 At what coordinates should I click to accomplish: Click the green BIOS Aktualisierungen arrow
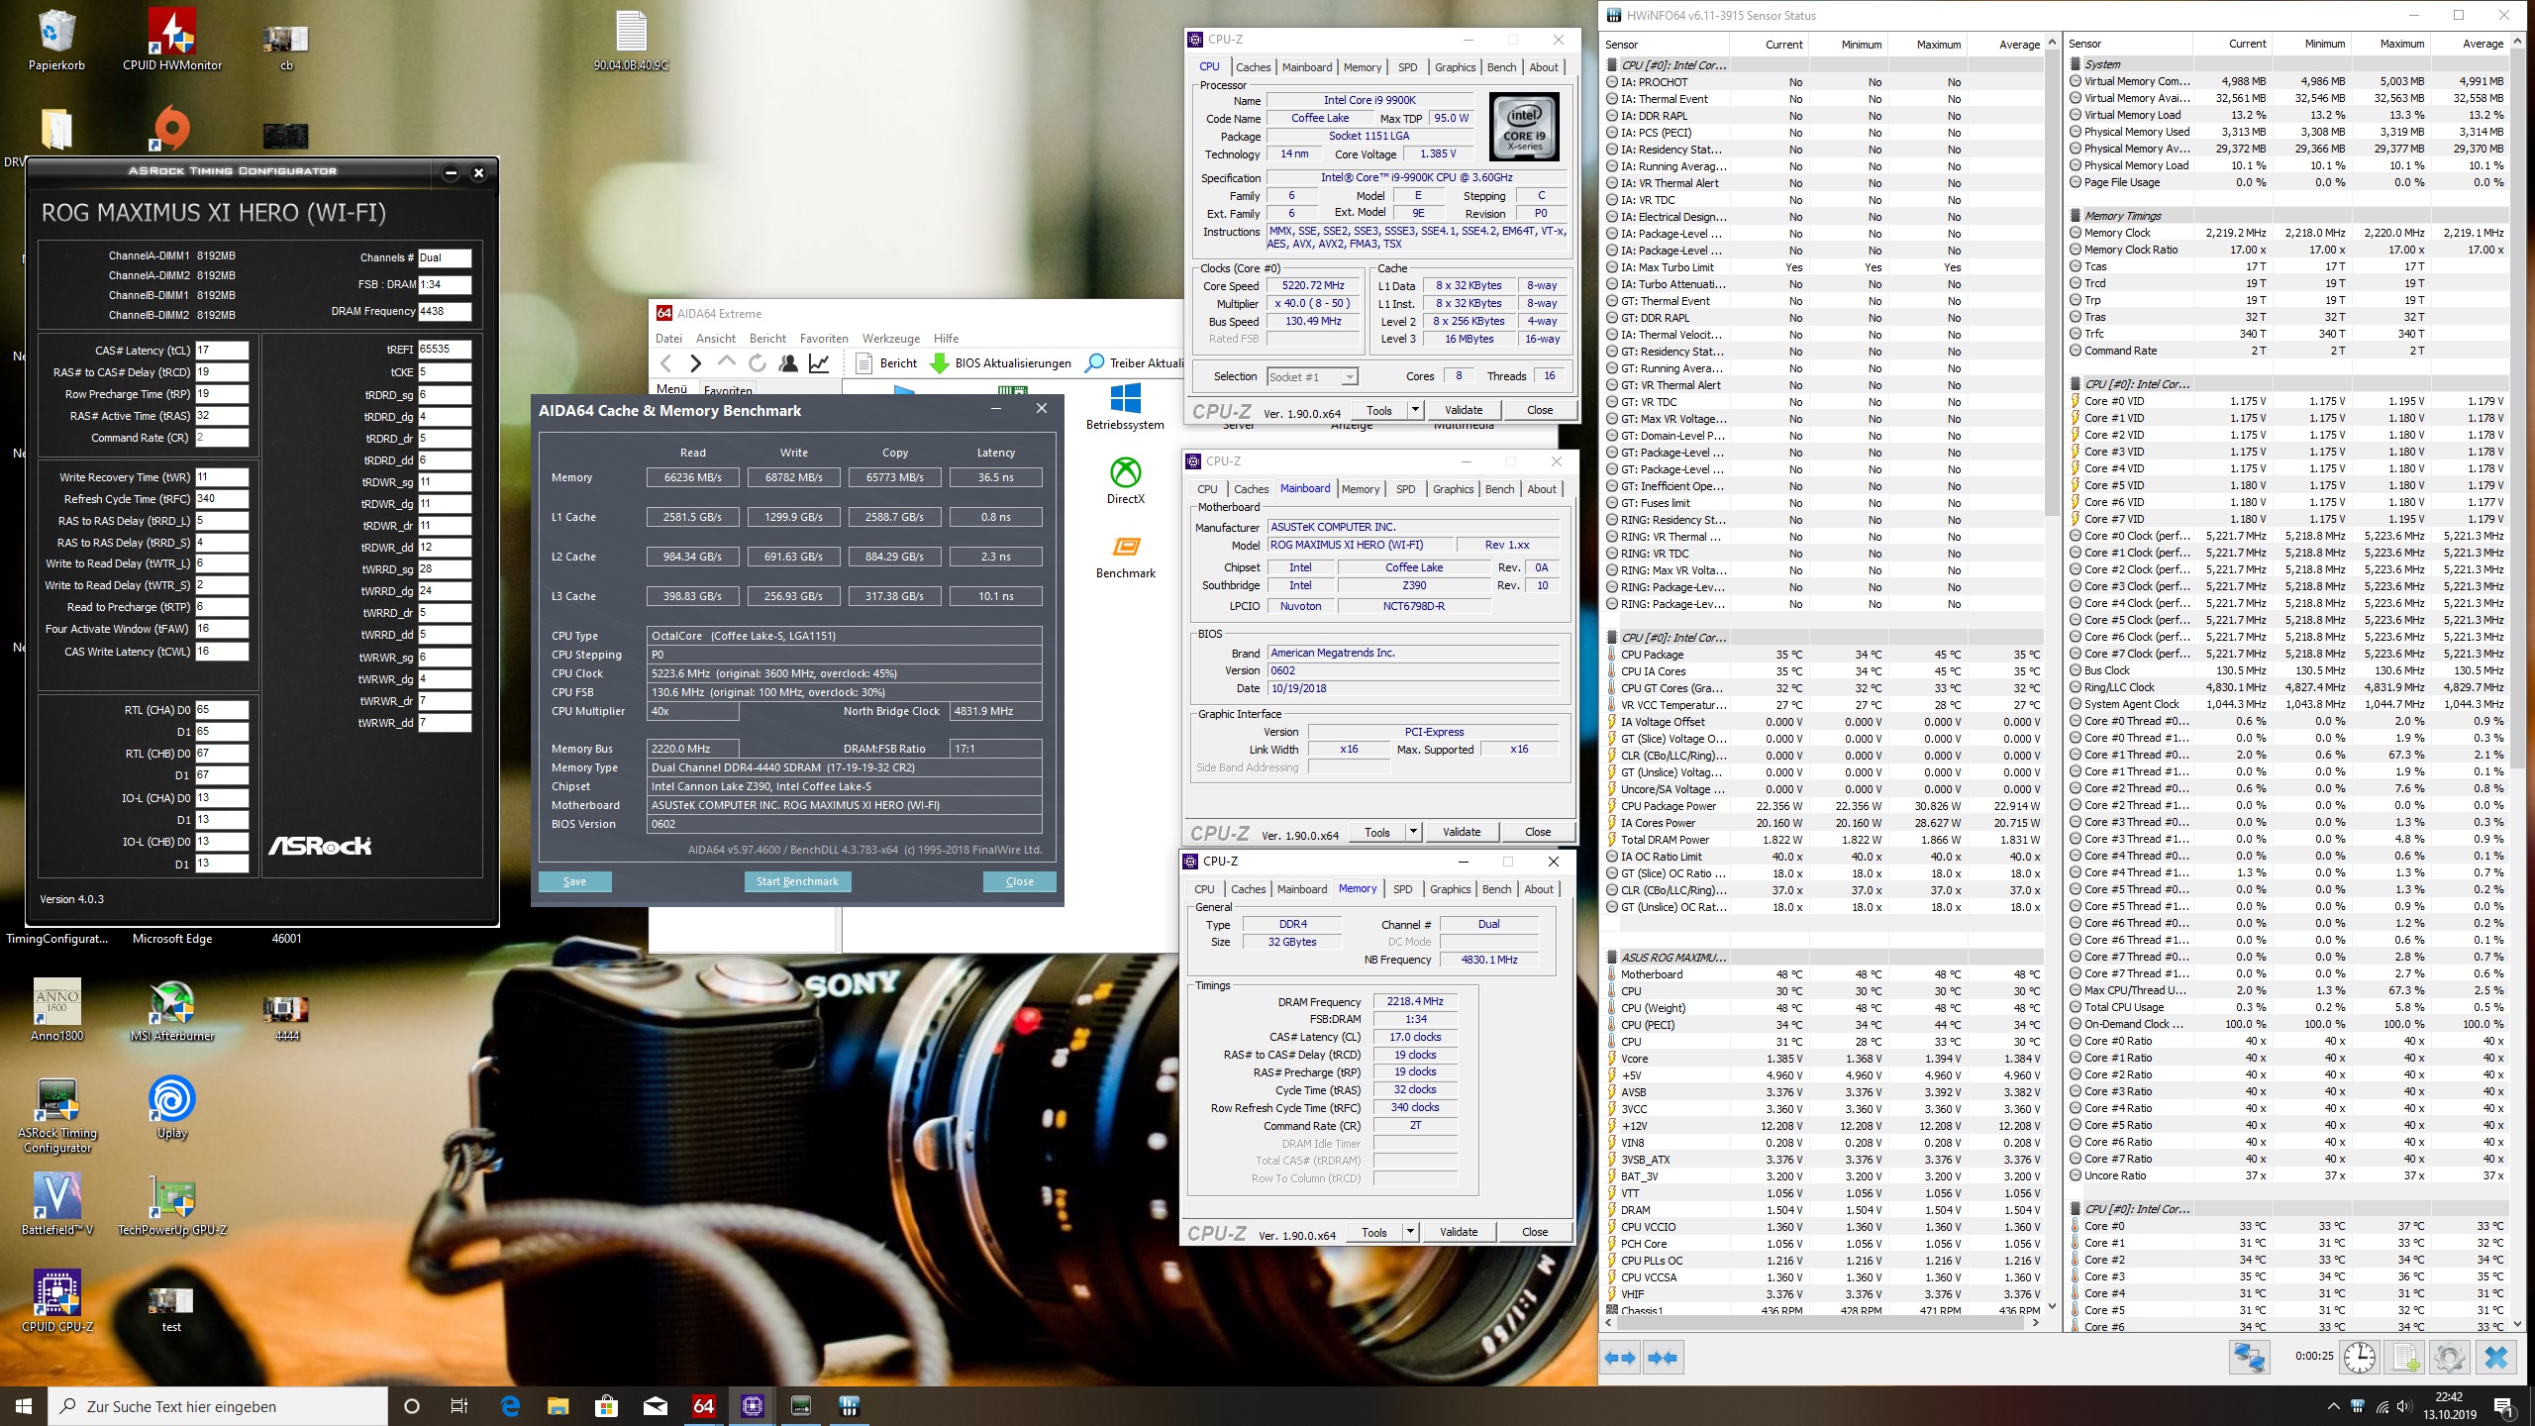[x=939, y=363]
